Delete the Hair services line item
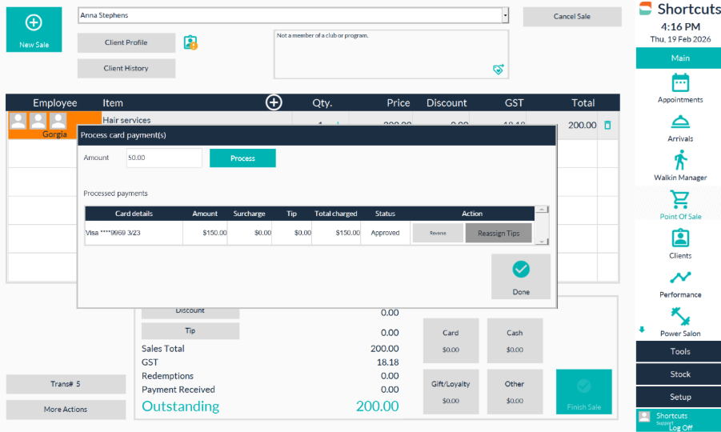 pos(607,125)
